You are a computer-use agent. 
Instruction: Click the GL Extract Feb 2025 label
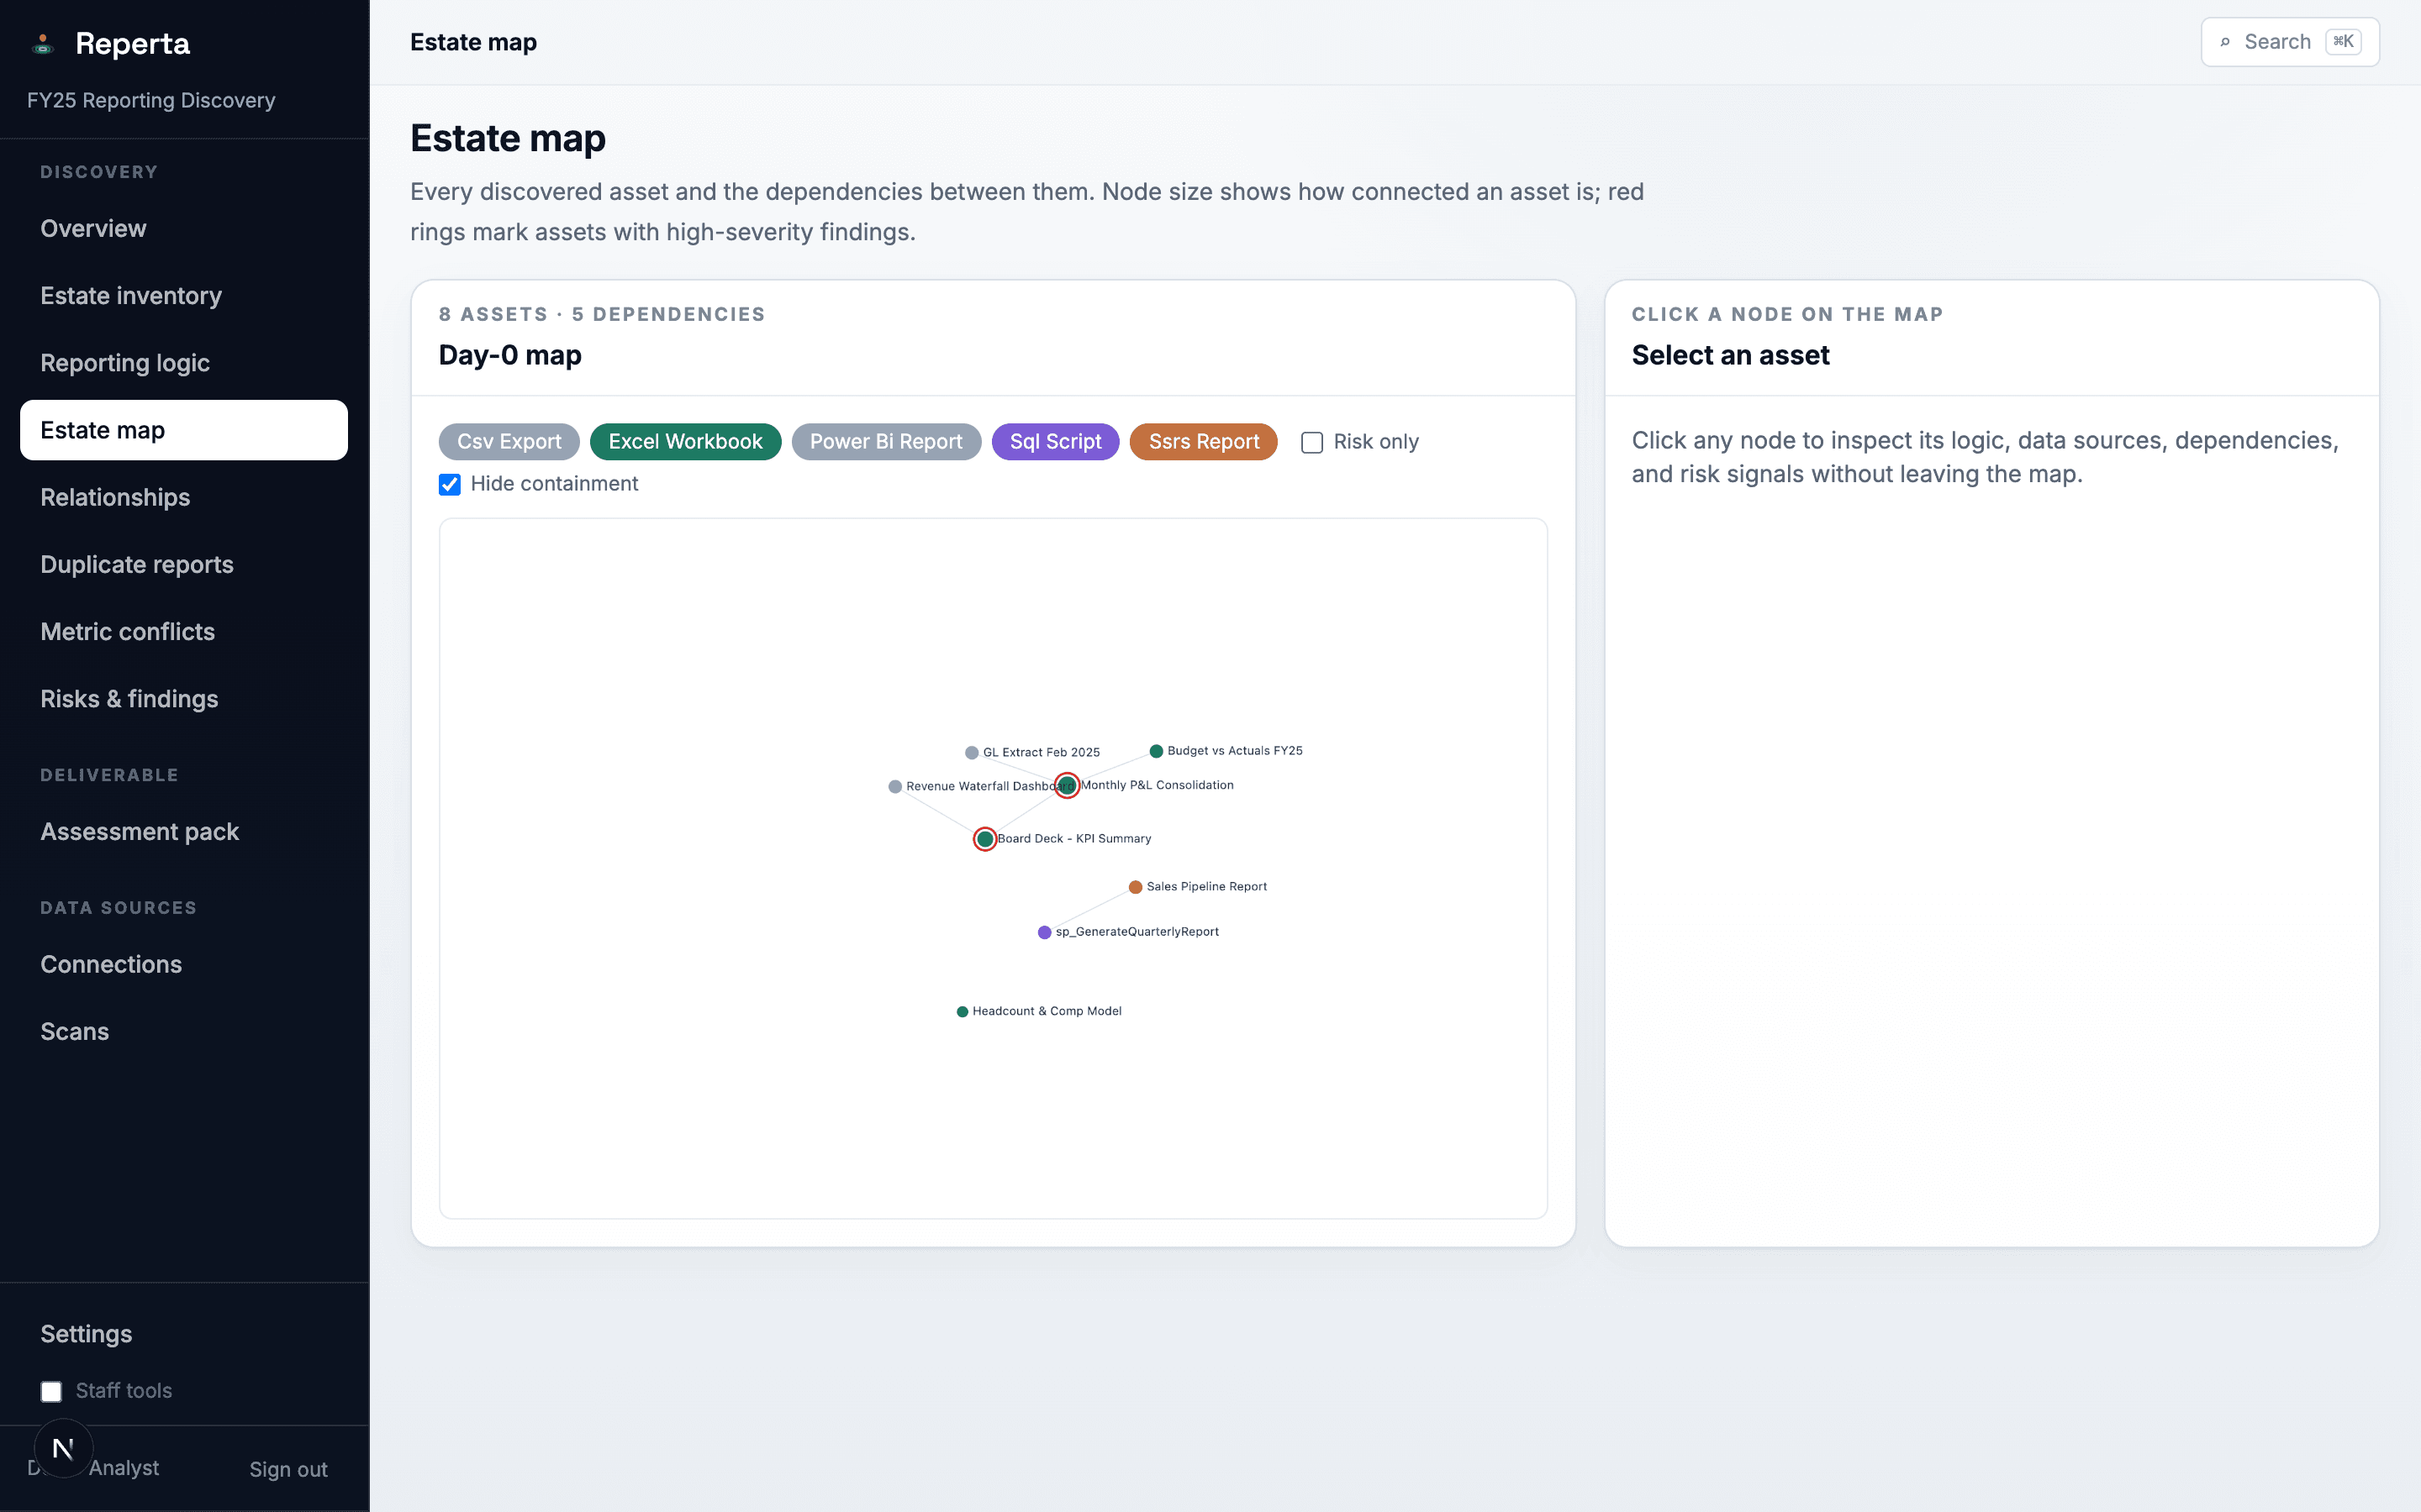[x=1042, y=753]
